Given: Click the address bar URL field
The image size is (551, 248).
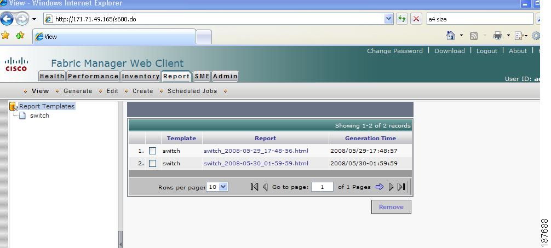Looking at the screenshot, I should [x=219, y=19].
